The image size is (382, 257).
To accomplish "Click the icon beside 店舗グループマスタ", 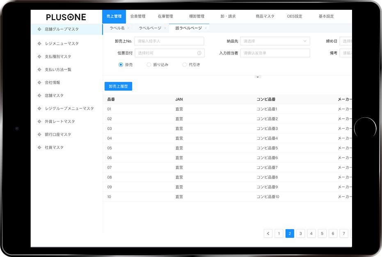I will 39,29.
